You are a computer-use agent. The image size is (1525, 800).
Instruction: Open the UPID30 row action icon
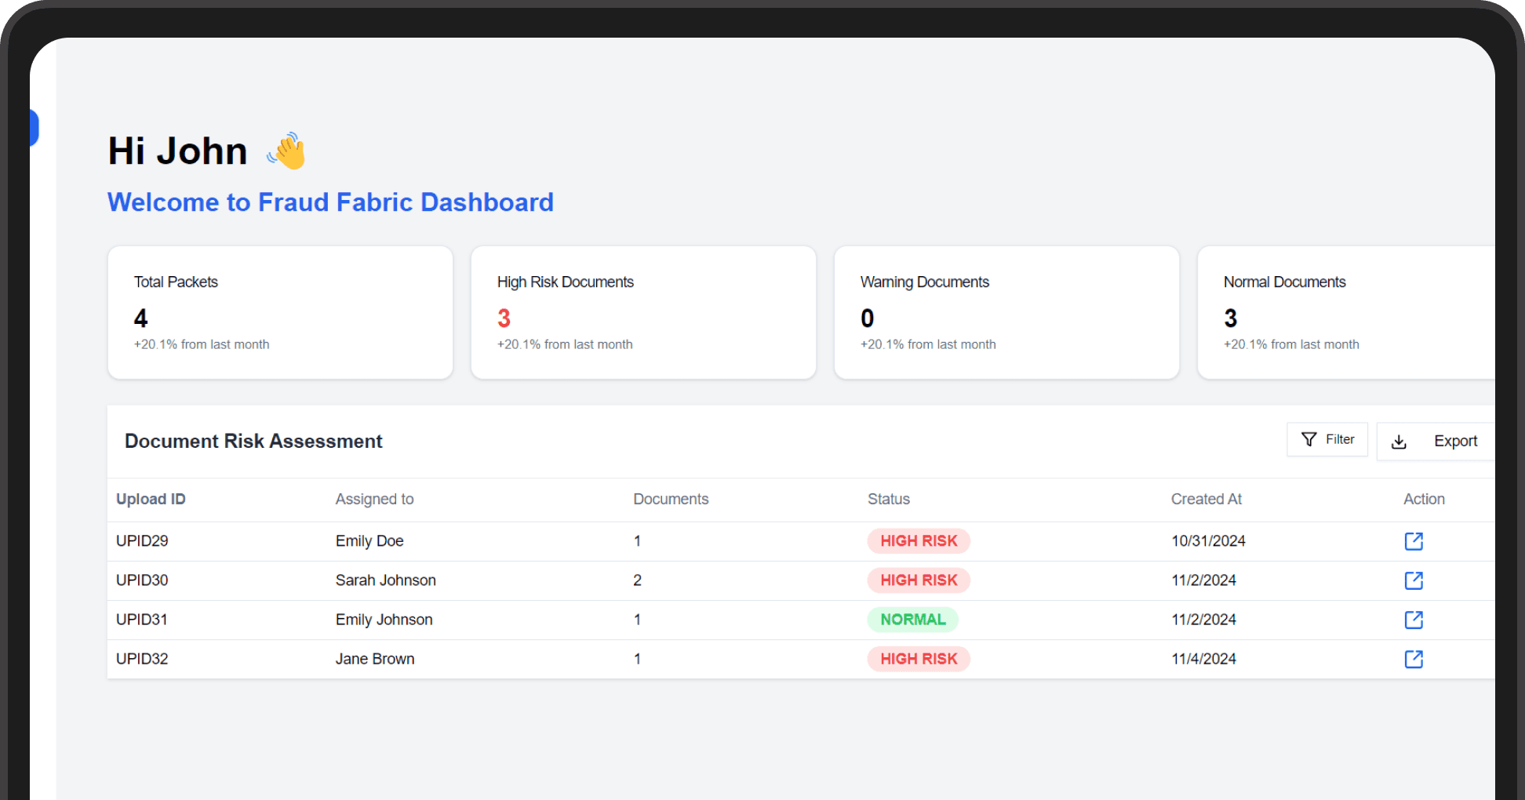[x=1414, y=580]
